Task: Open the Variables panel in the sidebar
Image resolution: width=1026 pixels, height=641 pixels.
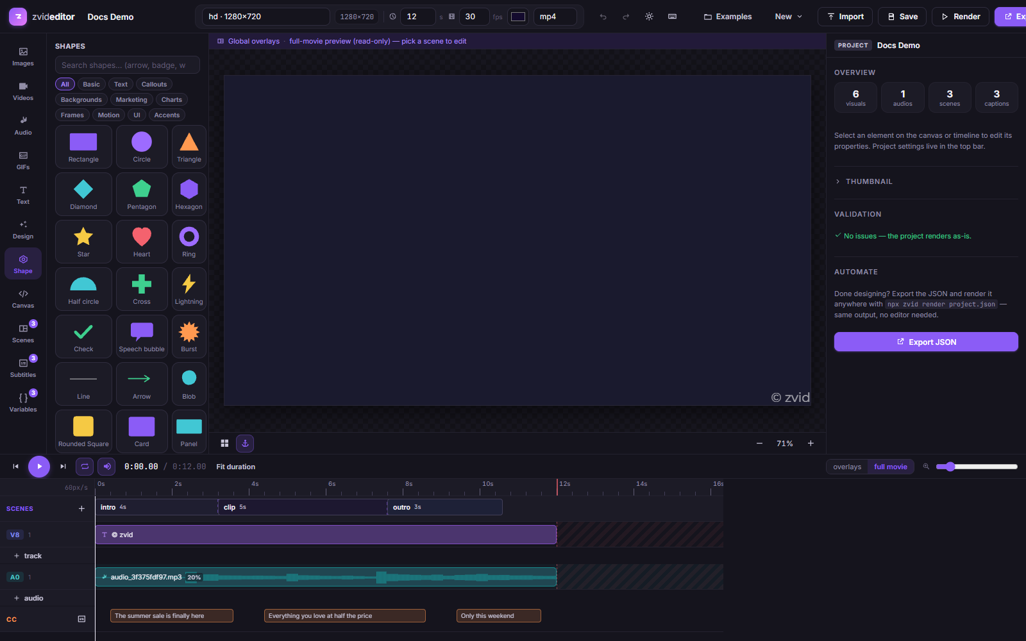Action: click(x=23, y=403)
